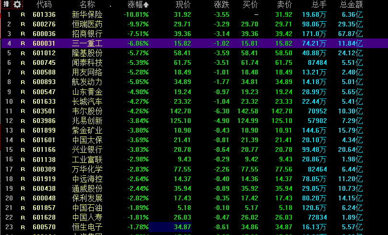The image size is (388, 235).
Task: Click -3.03% change for 兴业银行
Action: click(x=138, y=150)
